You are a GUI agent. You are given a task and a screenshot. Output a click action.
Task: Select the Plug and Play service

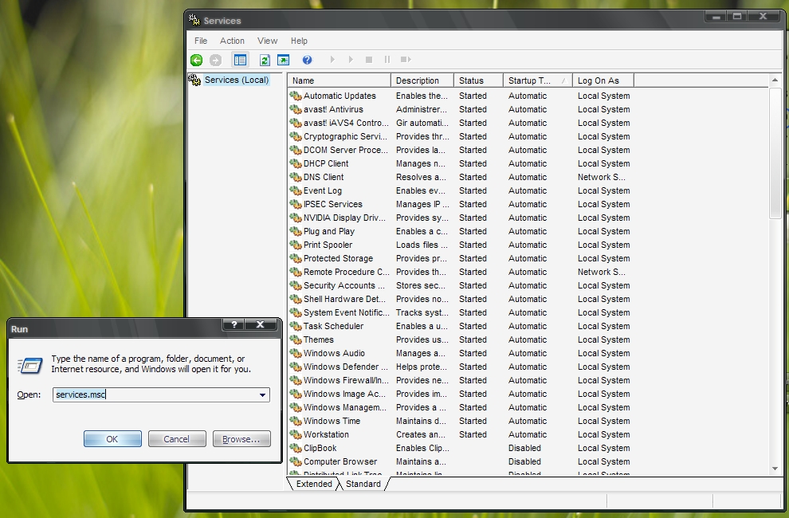click(x=461, y=232)
